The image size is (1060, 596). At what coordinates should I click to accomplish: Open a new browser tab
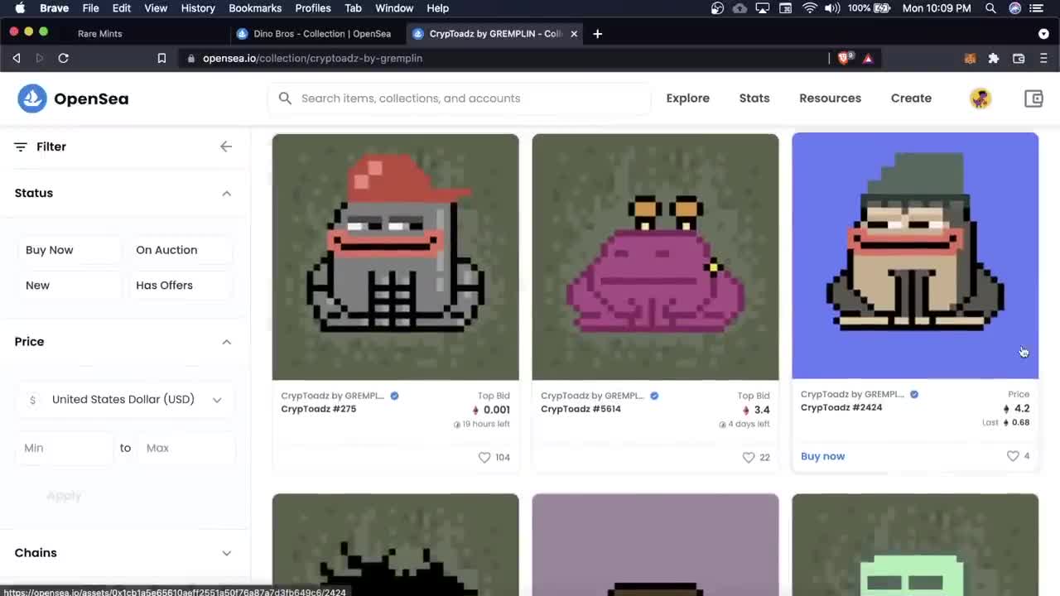(597, 34)
